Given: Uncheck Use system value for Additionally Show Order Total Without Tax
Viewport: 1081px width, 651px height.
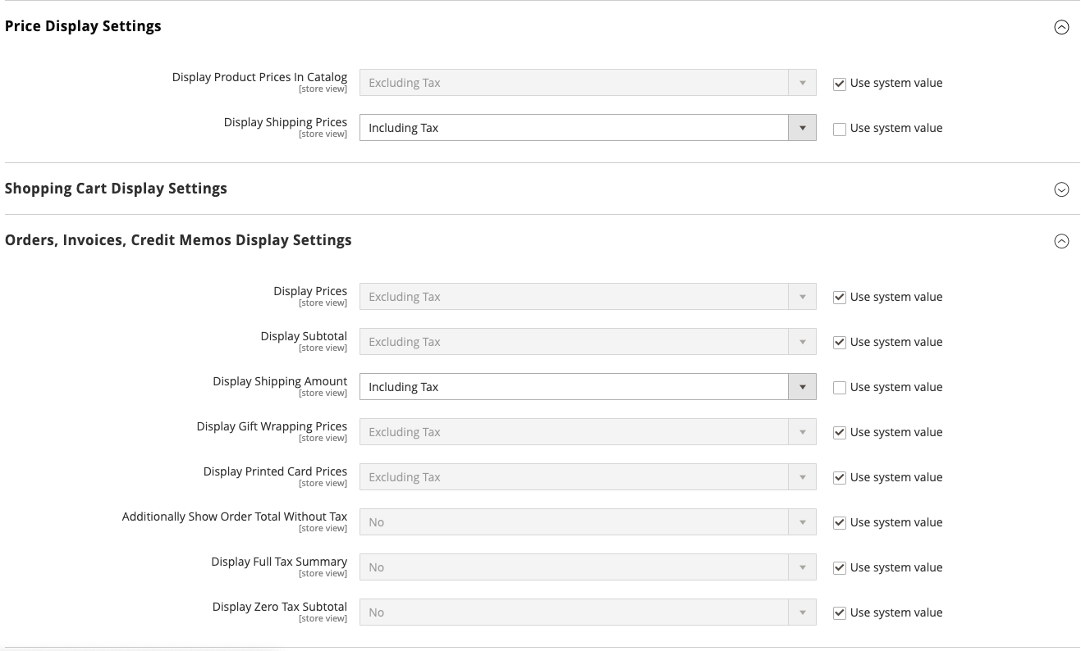Looking at the screenshot, I should pos(839,523).
